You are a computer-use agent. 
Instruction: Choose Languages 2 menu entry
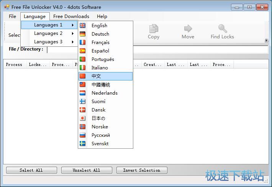click(x=49, y=33)
